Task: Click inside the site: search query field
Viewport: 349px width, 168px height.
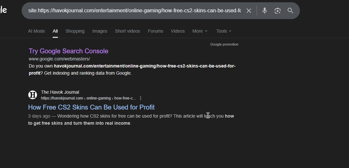Action: (134, 11)
